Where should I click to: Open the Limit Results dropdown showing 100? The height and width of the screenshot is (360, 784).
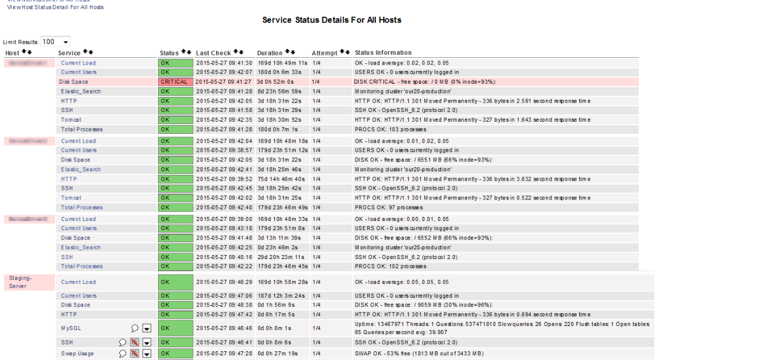(x=55, y=42)
